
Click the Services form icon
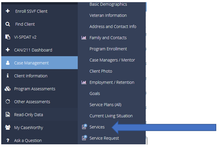tap(84, 127)
